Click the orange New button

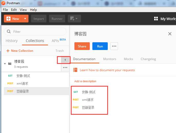13,19
